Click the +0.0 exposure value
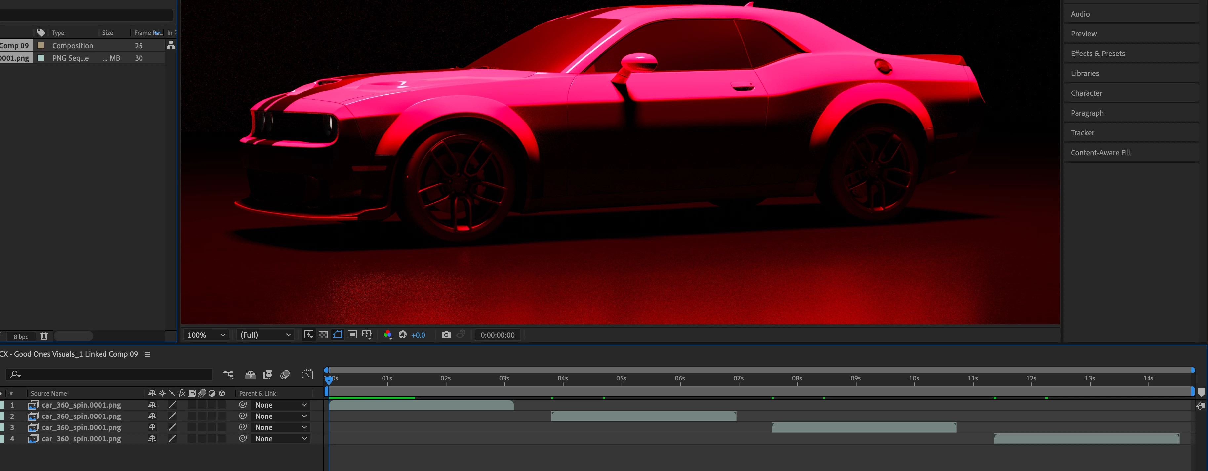The image size is (1208, 471). pyautogui.click(x=418, y=335)
